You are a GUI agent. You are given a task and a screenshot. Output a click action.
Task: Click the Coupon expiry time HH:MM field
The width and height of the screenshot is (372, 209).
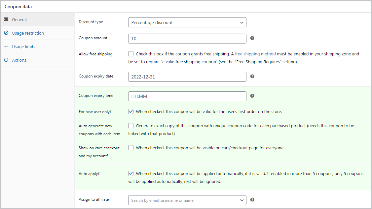pos(187,96)
